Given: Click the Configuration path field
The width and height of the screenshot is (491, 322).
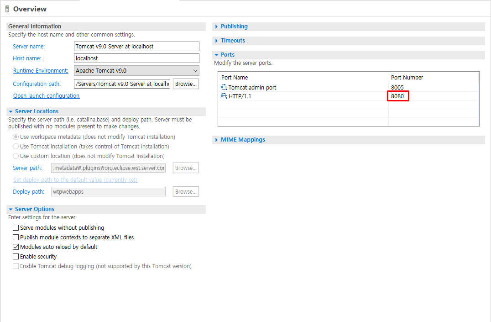Looking at the screenshot, I should [x=122, y=84].
